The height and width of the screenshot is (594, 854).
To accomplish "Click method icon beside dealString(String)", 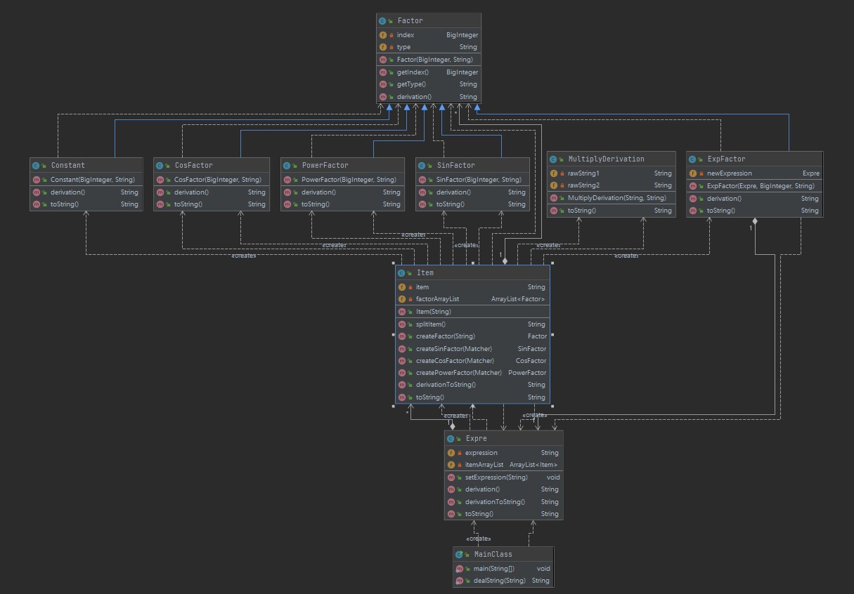I will pyautogui.click(x=459, y=581).
